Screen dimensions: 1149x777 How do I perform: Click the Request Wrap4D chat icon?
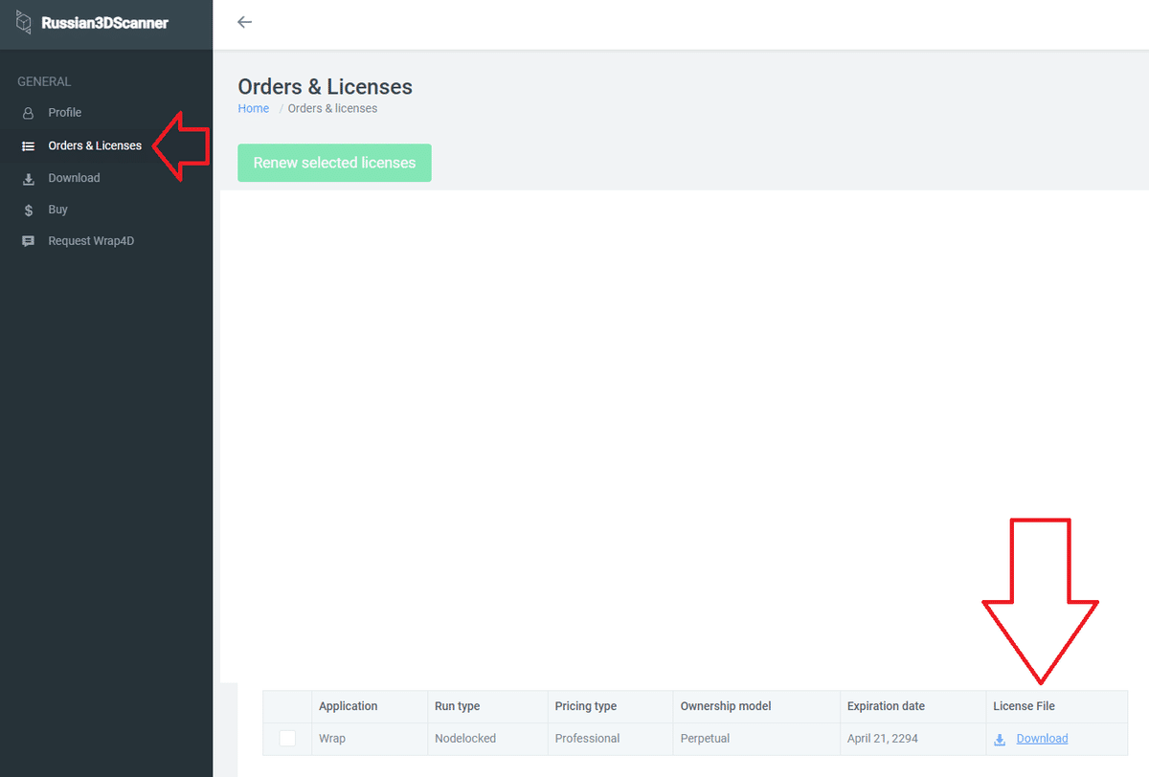28,241
